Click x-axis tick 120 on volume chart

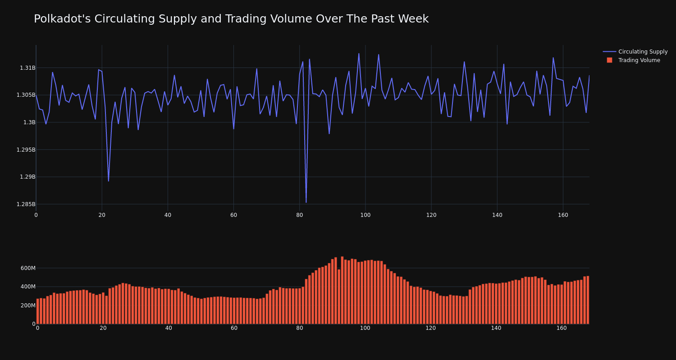pyautogui.click(x=431, y=328)
